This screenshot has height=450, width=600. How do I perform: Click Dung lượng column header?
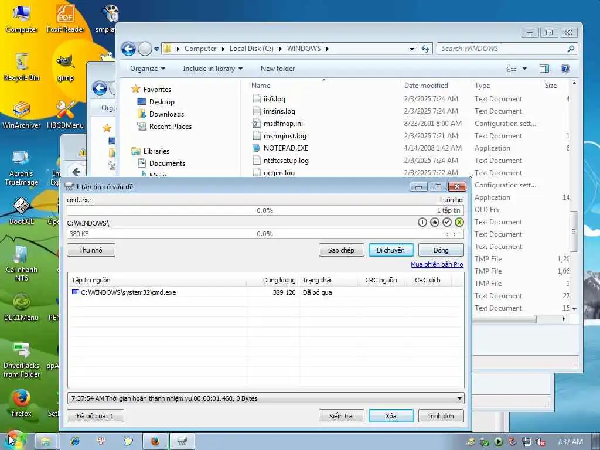tap(273, 280)
